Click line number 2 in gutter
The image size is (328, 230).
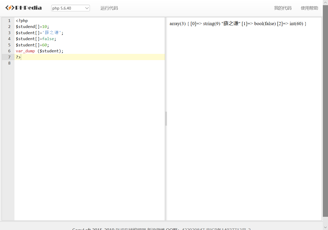pyautogui.click(x=9, y=27)
